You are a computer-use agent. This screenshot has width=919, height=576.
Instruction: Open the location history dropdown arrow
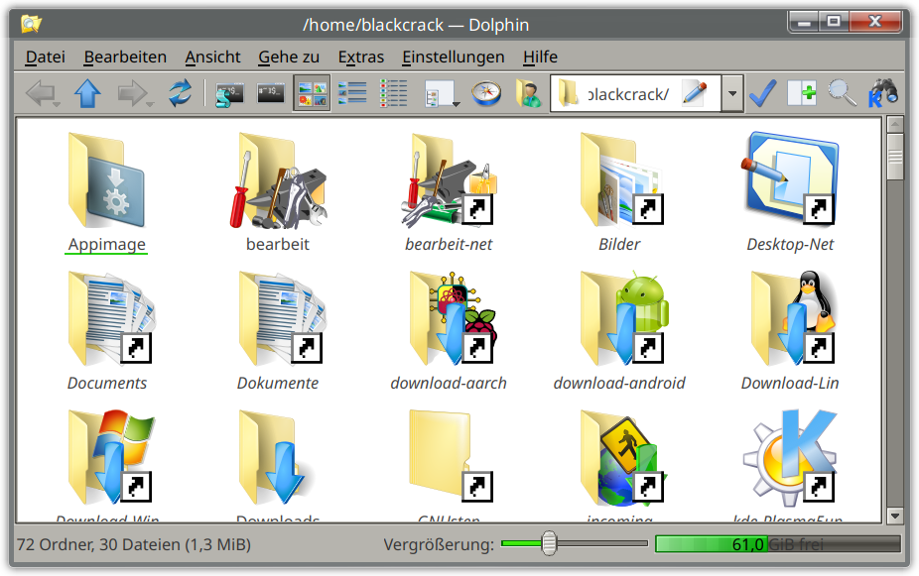coord(732,93)
